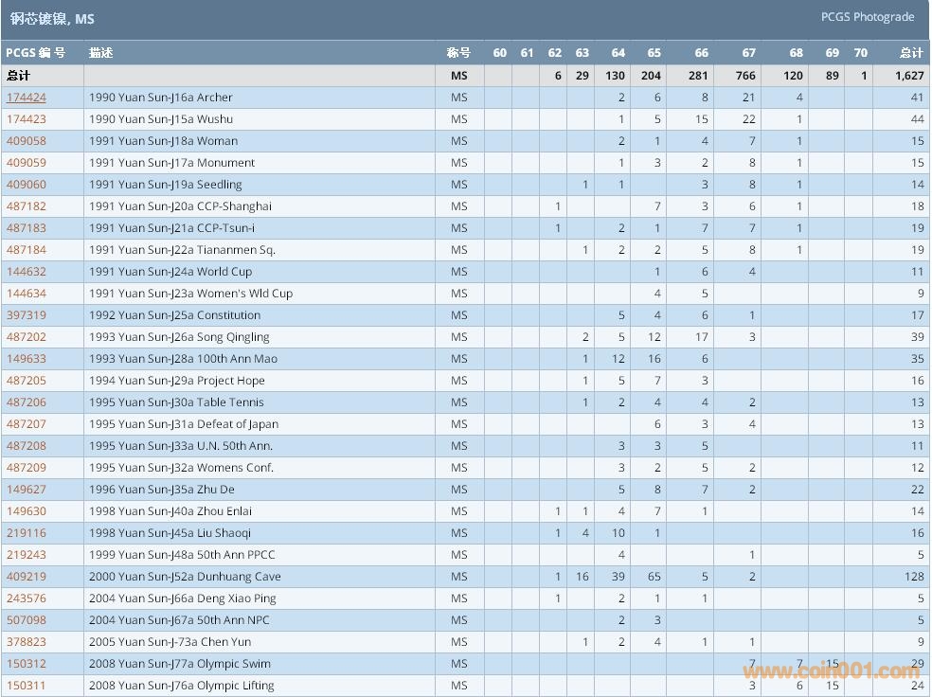932x697 pixels.
Task: Open PCGS number 409219 Dunhuang Cave link
Action: [x=27, y=577]
